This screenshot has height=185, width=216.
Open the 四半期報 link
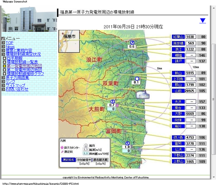[x=15, y=58]
